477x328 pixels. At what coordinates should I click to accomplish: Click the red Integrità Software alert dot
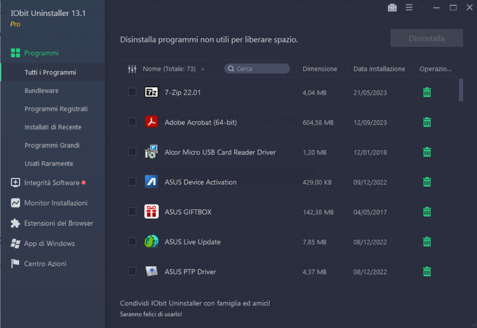coord(84,182)
